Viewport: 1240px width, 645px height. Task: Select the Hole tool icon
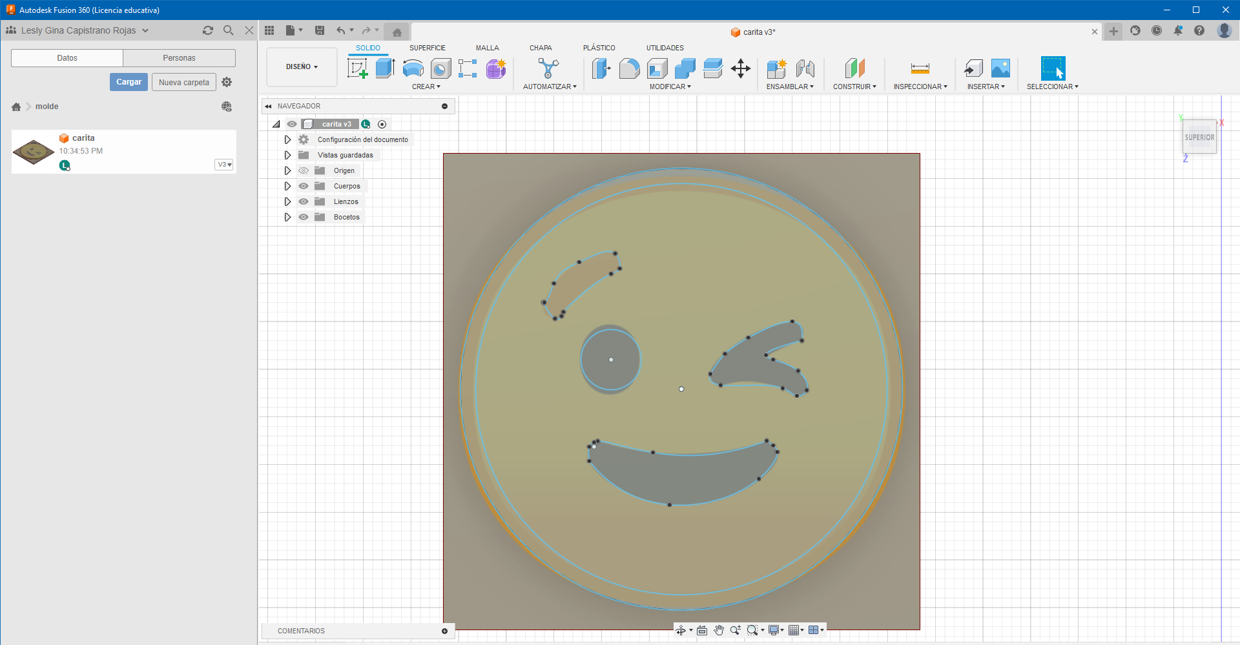point(441,68)
